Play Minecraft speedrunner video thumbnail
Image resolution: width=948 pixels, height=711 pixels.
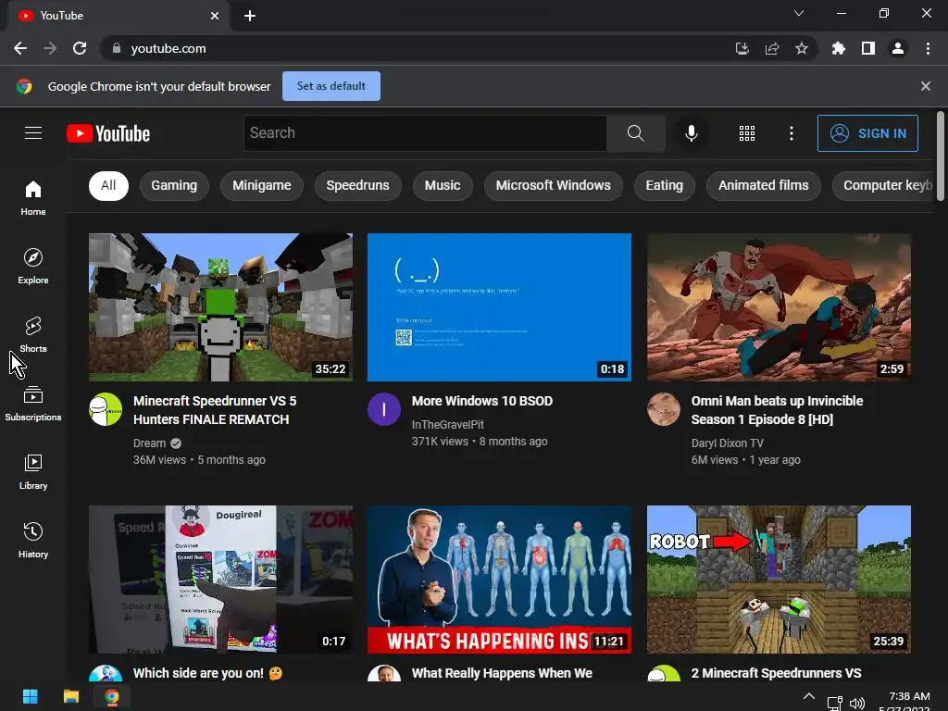pos(220,307)
